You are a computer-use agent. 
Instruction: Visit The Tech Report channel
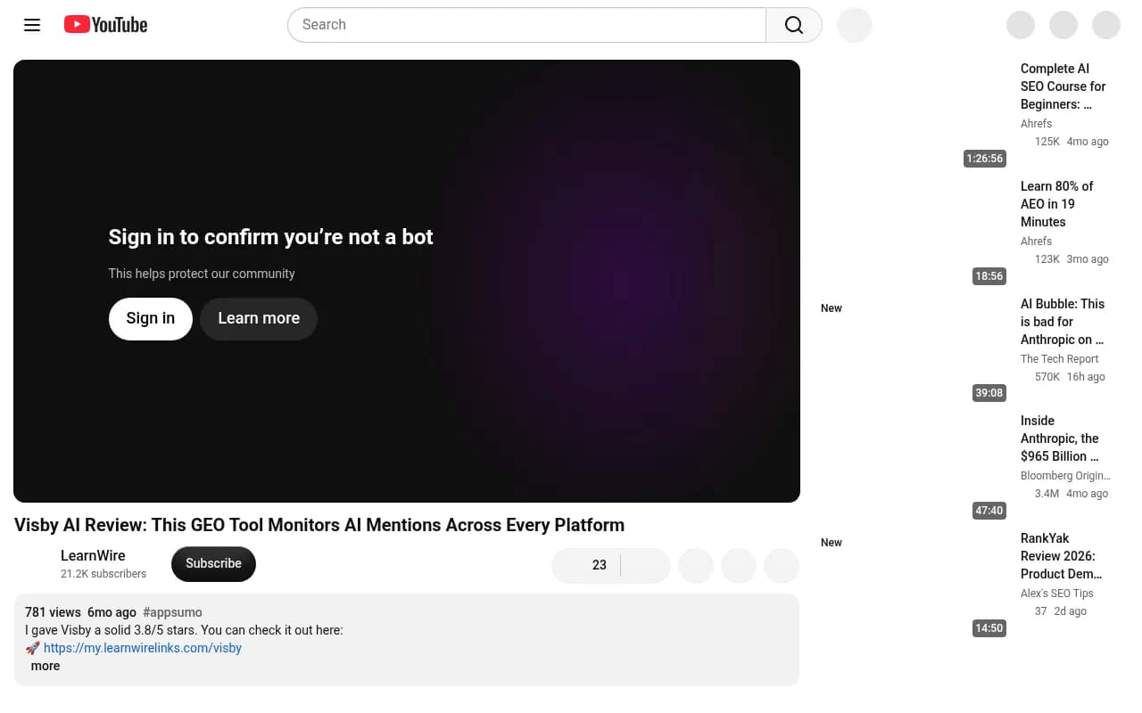[x=1060, y=359]
